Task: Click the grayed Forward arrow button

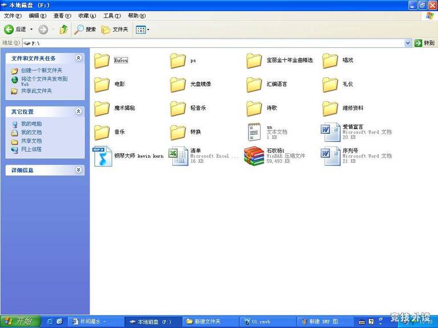Action: [43, 29]
